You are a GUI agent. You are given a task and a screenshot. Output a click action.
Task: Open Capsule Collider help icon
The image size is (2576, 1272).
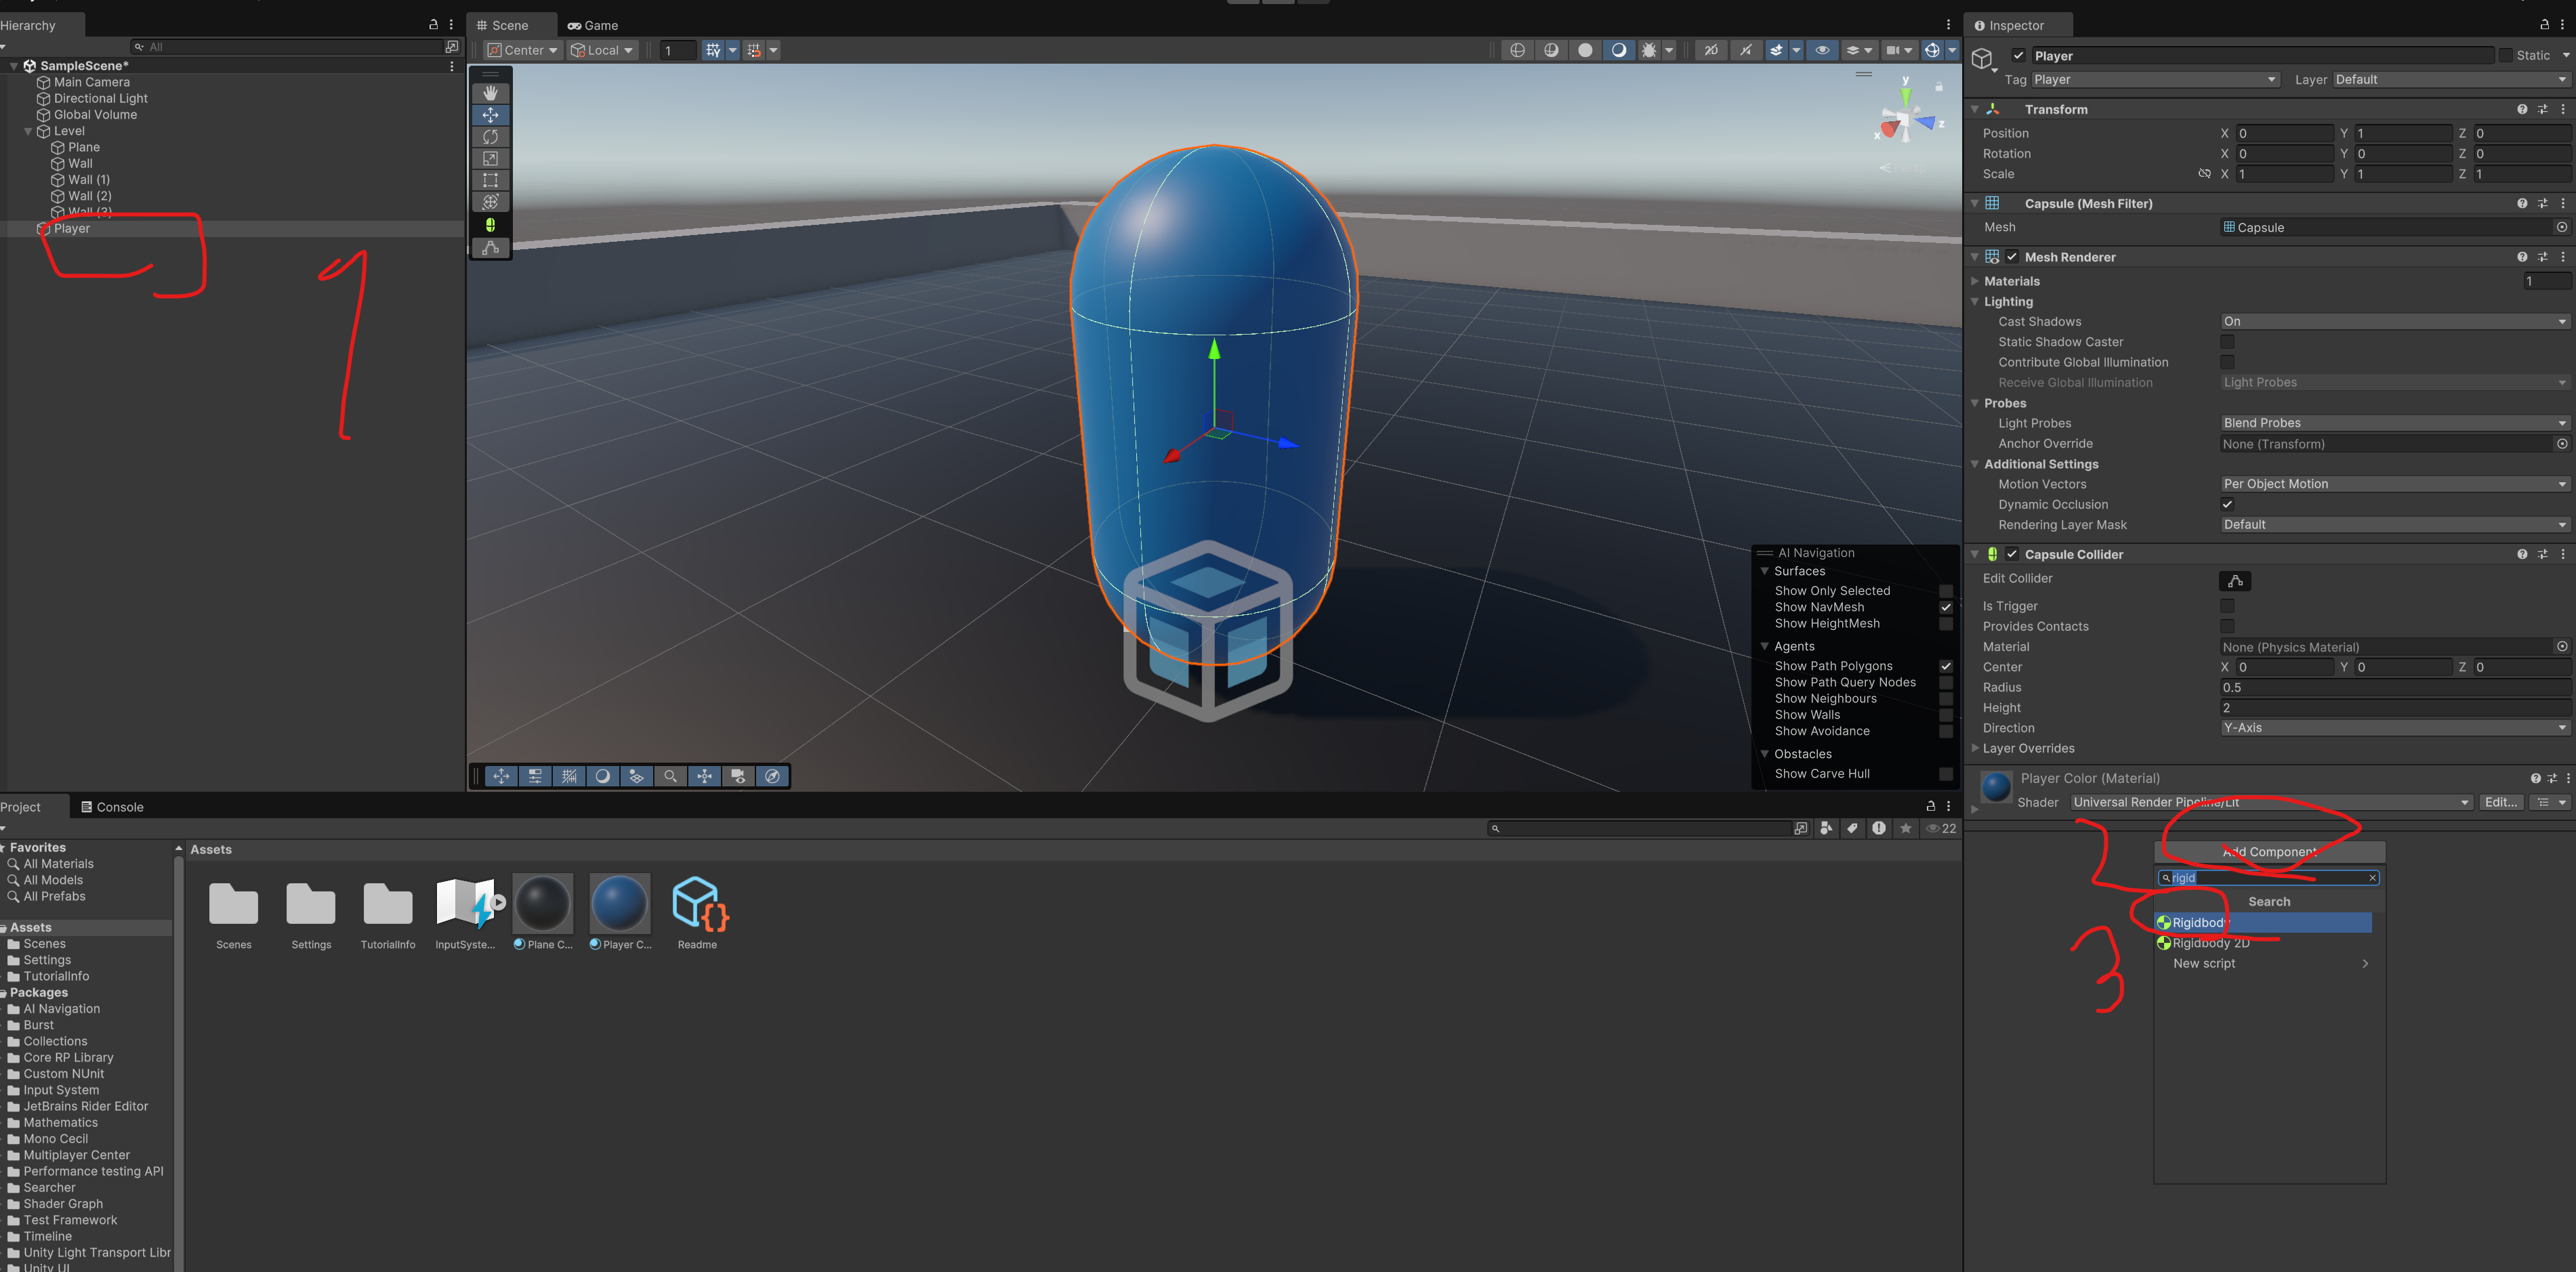click(x=2521, y=554)
